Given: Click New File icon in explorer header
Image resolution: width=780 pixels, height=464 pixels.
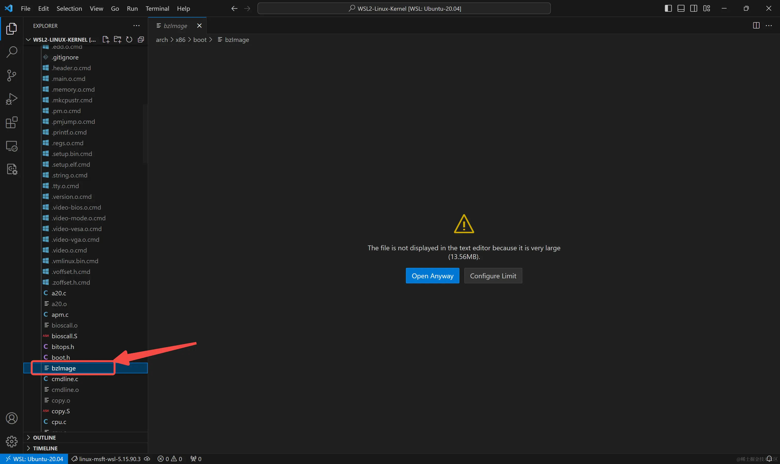Looking at the screenshot, I should (106, 39).
